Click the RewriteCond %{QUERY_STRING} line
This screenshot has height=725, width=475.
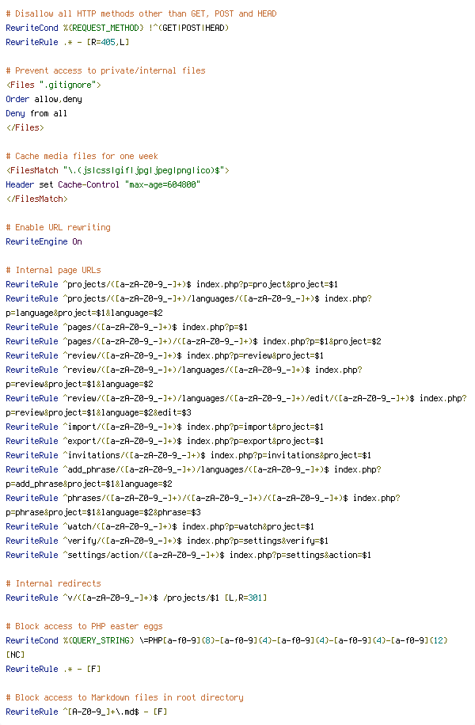tap(226, 641)
